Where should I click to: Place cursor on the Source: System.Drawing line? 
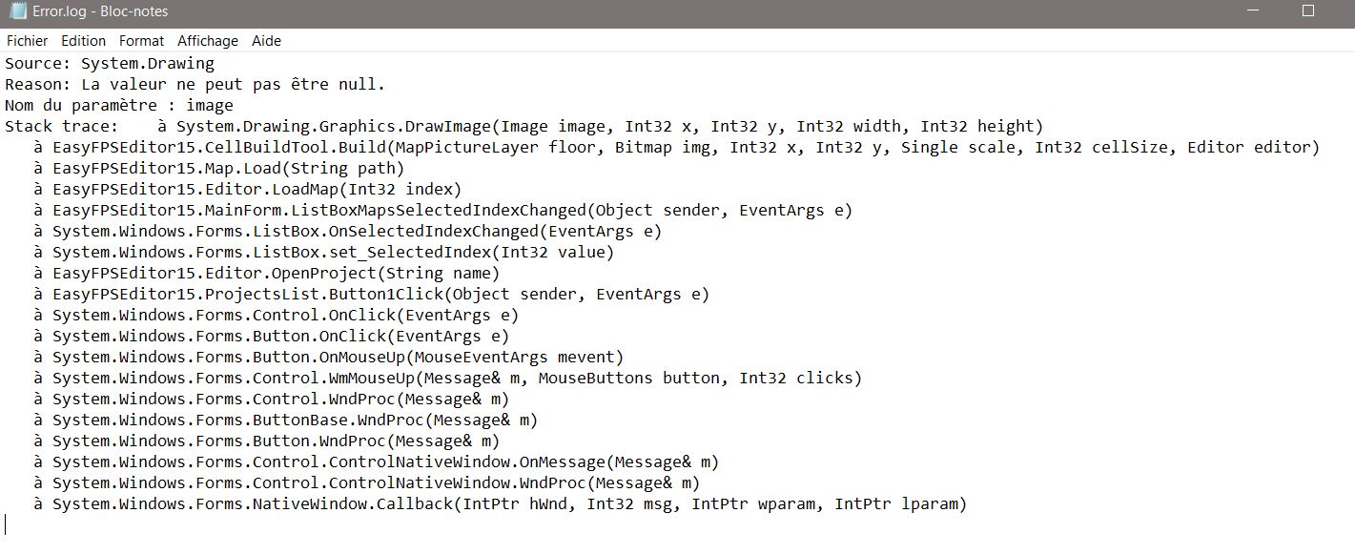110,64
